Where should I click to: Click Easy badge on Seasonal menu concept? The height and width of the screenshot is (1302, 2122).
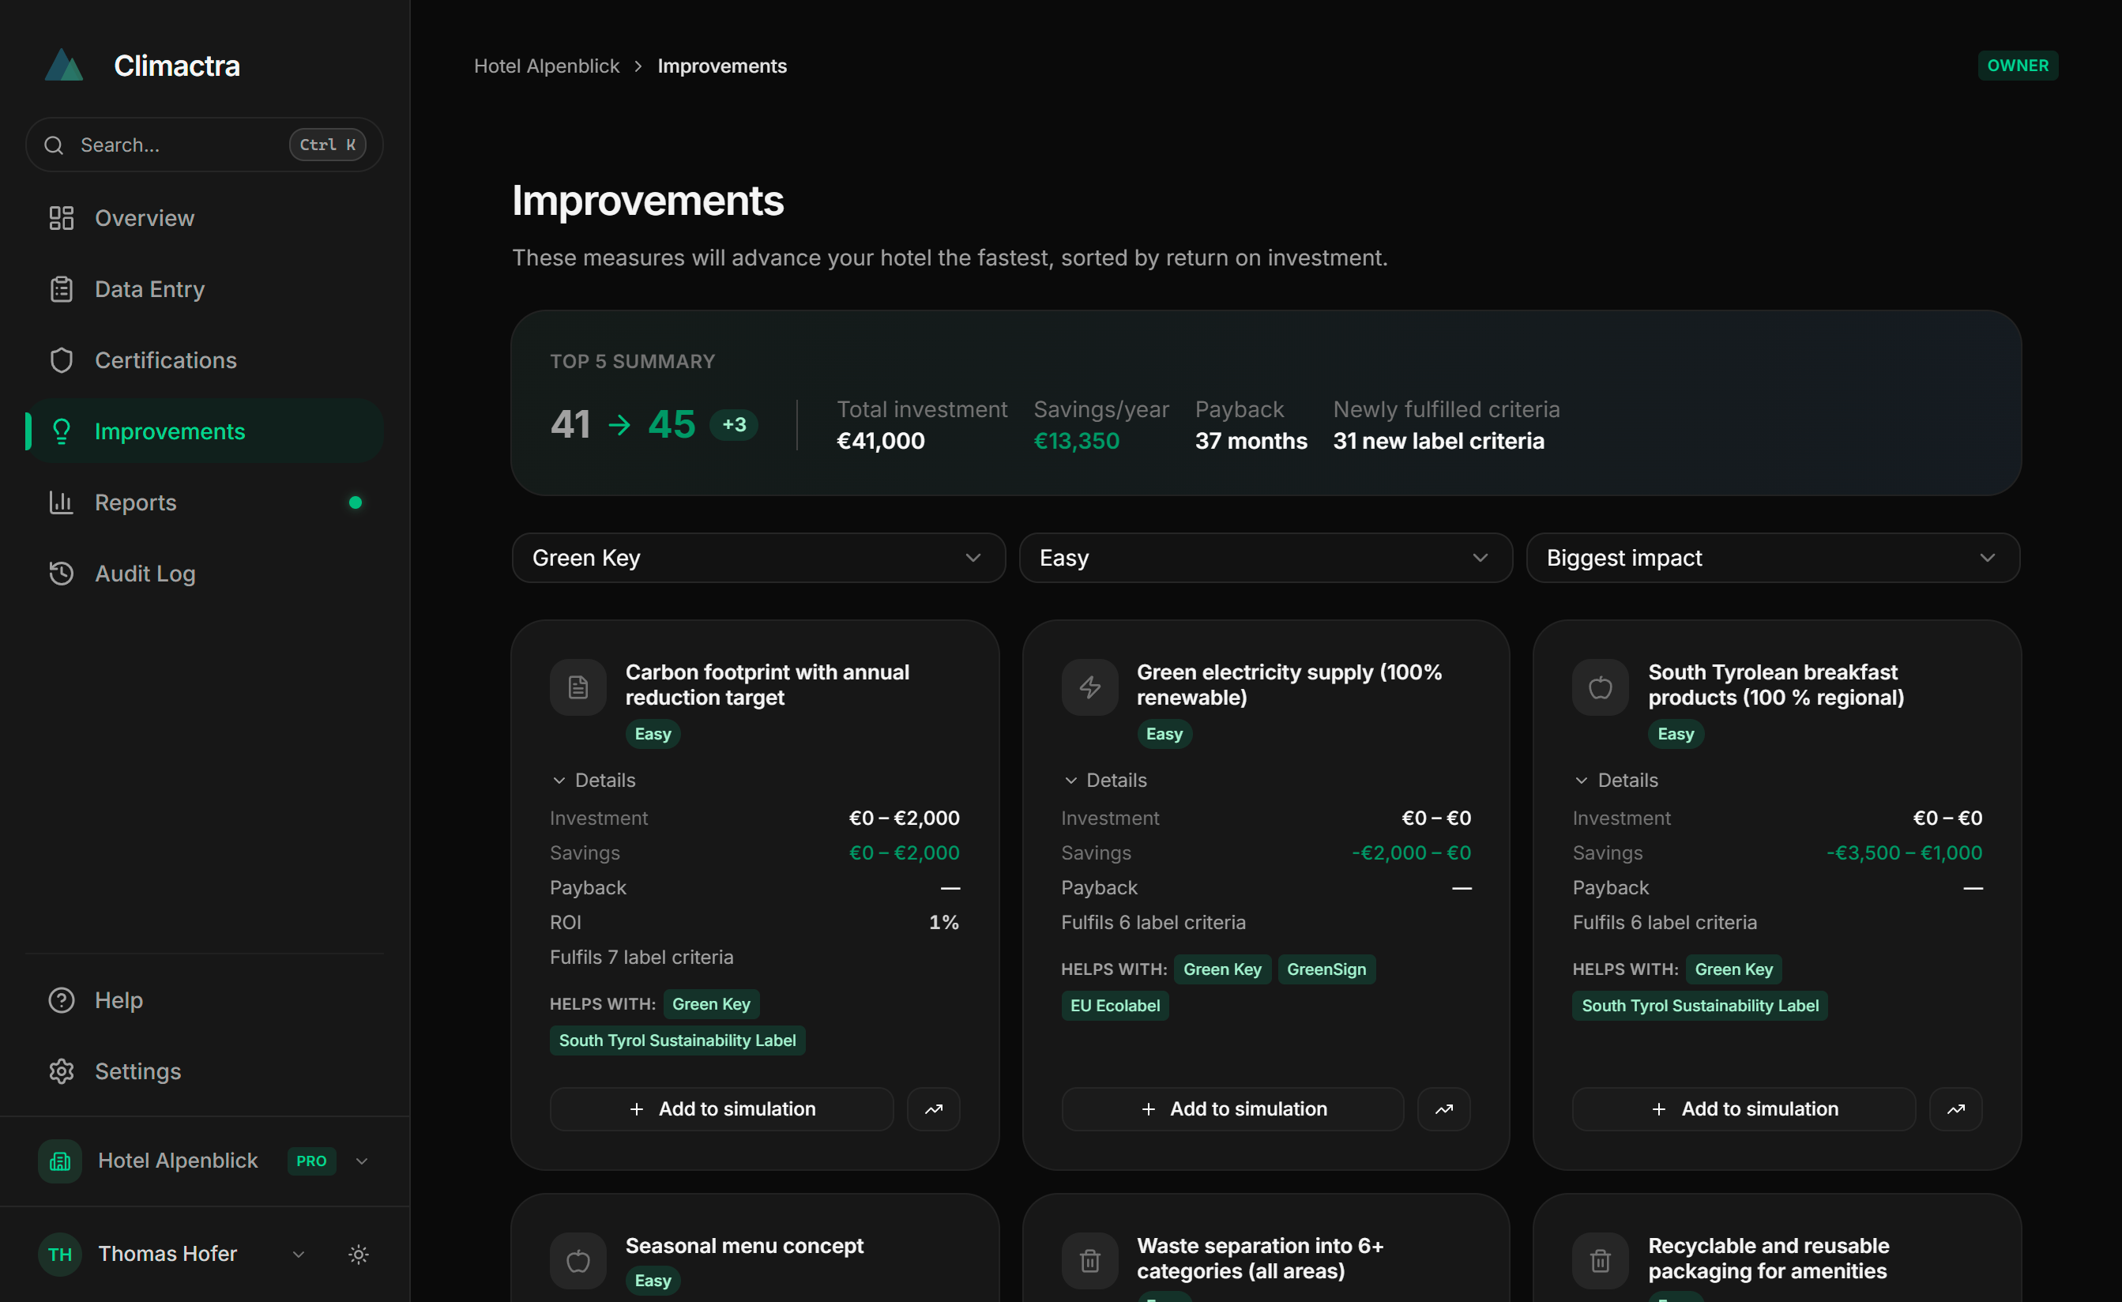[x=653, y=1281]
